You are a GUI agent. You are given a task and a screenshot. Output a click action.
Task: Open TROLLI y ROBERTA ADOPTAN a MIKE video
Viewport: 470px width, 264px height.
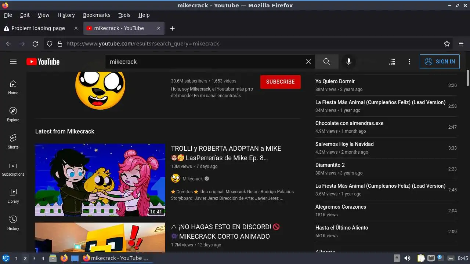click(226, 153)
